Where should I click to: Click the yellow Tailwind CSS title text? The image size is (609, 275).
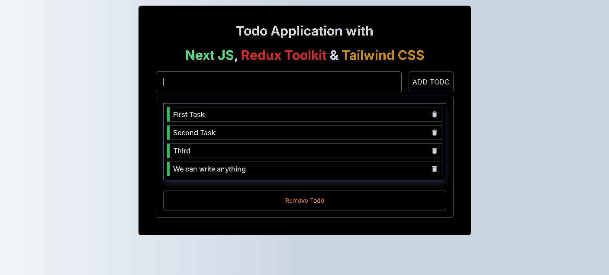coord(383,55)
